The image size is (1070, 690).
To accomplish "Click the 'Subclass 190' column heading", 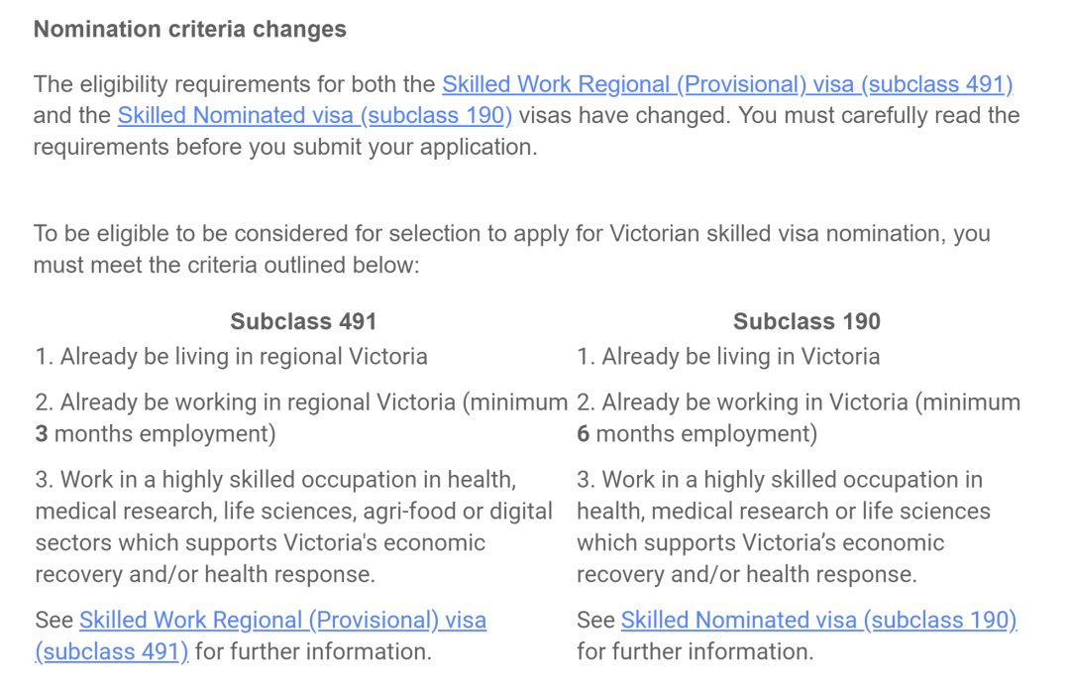I will 806,322.
